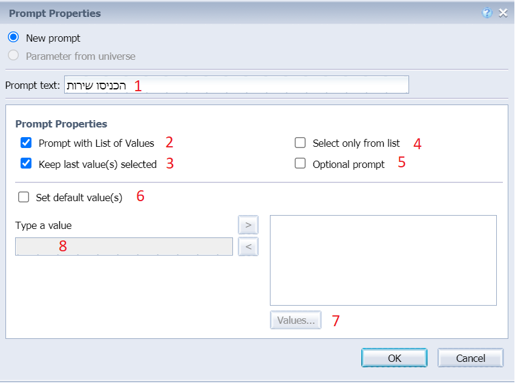Viewport: 515px width, 383px height.
Task: Uncheck Keep last value(s) selected
Action: coord(26,163)
